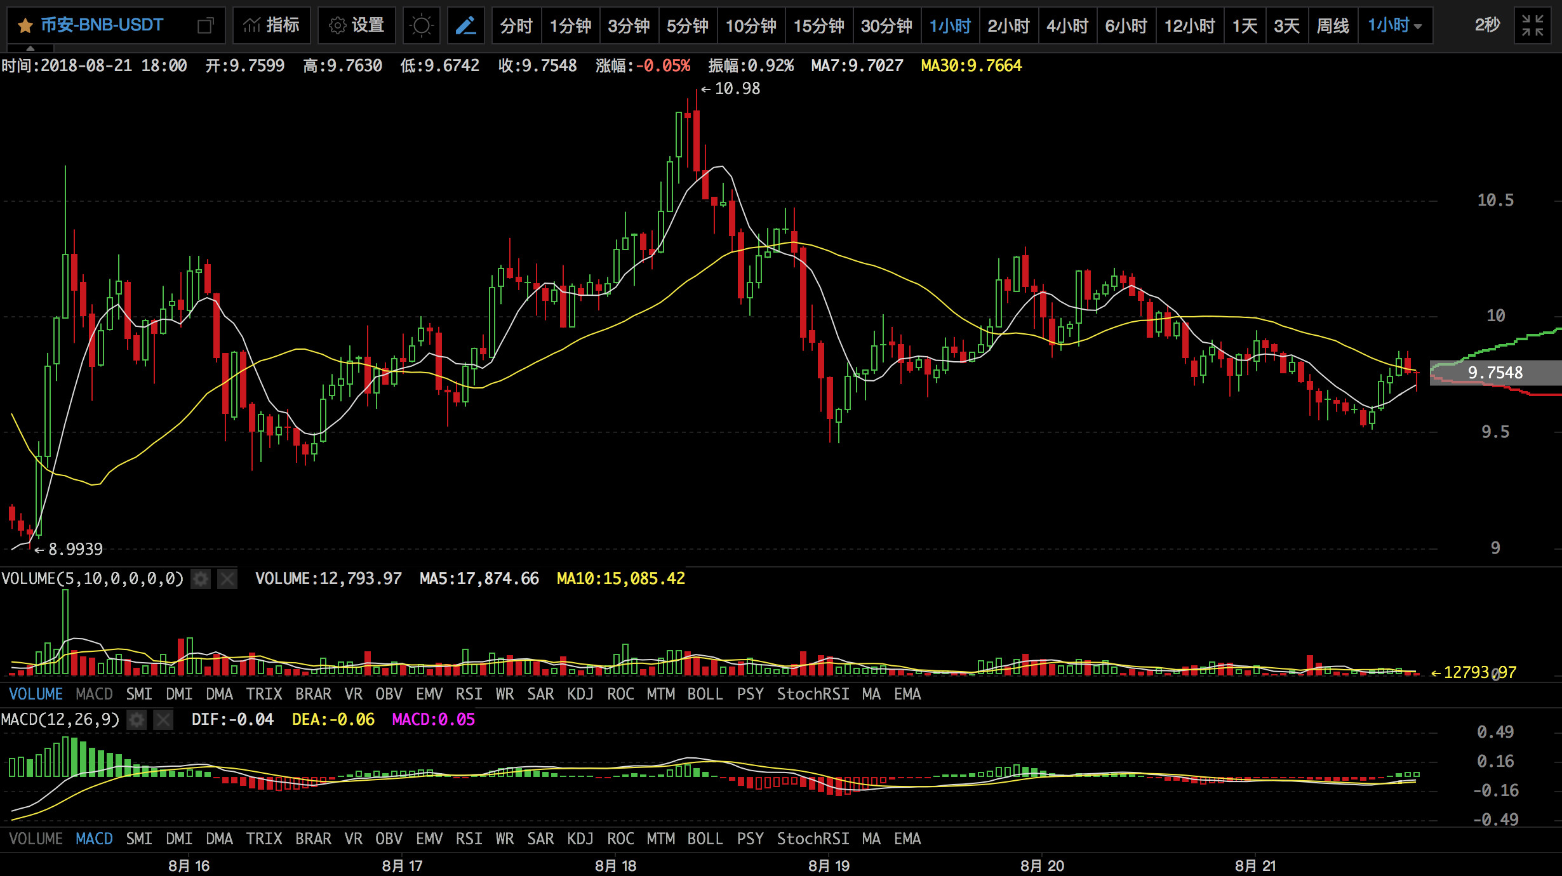Screen dimensions: 1562x876
Task: Open the 指标 indicators menu
Action: pyautogui.click(x=271, y=25)
